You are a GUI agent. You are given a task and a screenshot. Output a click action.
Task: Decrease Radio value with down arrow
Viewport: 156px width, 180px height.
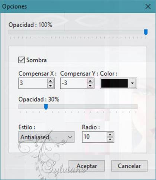tap(110, 139)
